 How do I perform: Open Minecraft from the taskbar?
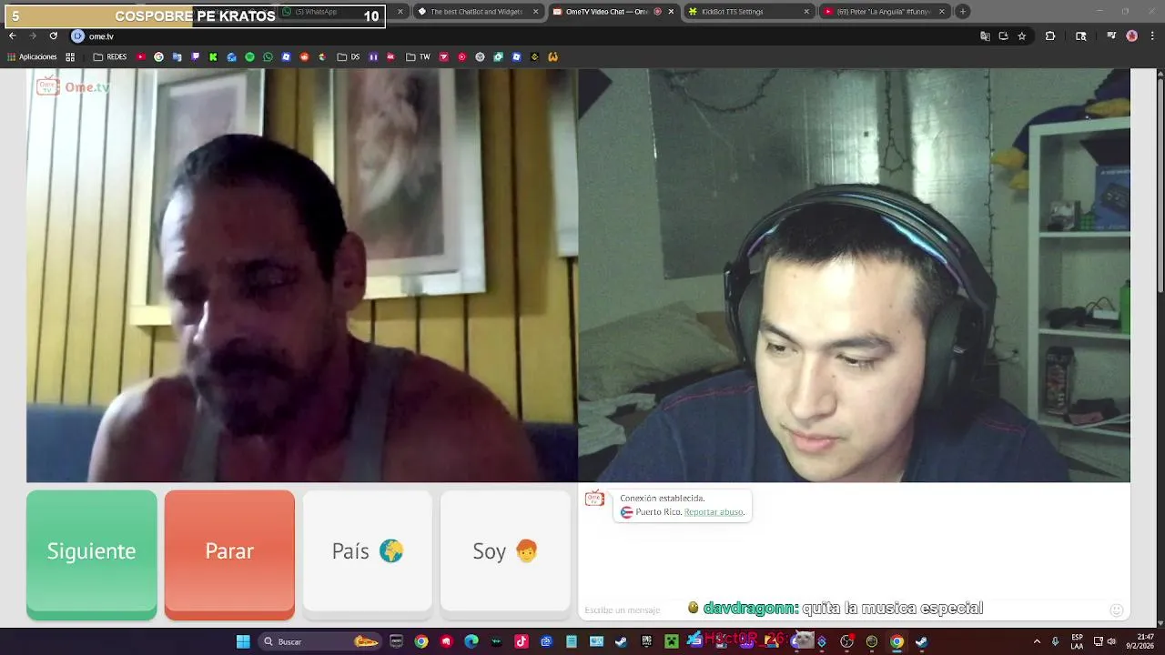(671, 641)
